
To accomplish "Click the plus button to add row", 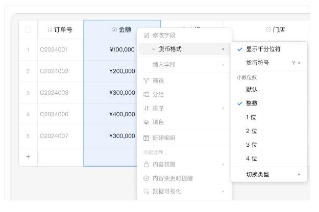I will (x=28, y=156).
